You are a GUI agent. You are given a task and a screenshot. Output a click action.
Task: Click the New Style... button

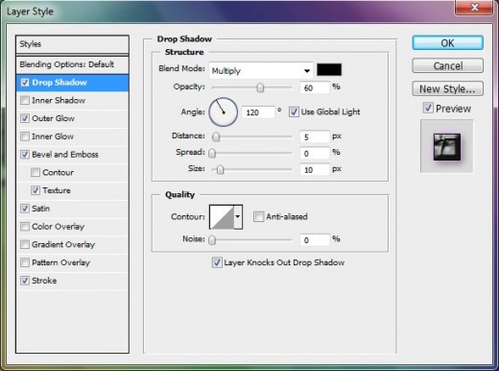coord(447,88)
